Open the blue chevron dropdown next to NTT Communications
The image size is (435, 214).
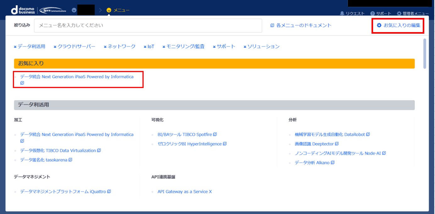74,10
